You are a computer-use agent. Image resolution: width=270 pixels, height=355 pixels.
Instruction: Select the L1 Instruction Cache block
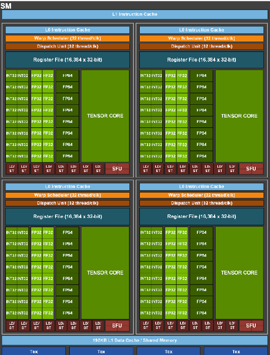135,14
